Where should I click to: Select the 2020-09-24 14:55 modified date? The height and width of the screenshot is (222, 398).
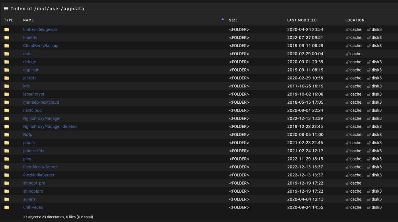pos(305,208)
